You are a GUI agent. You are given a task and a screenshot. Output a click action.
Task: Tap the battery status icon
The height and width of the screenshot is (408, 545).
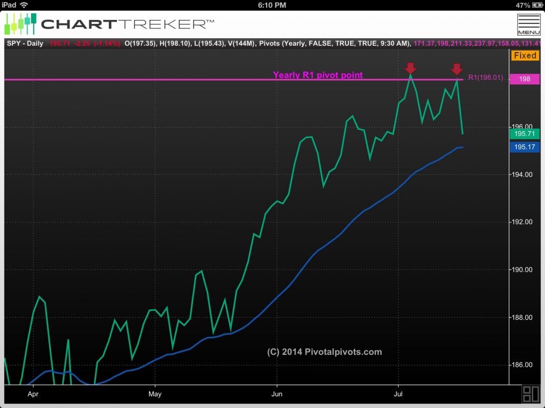(536, 5)
